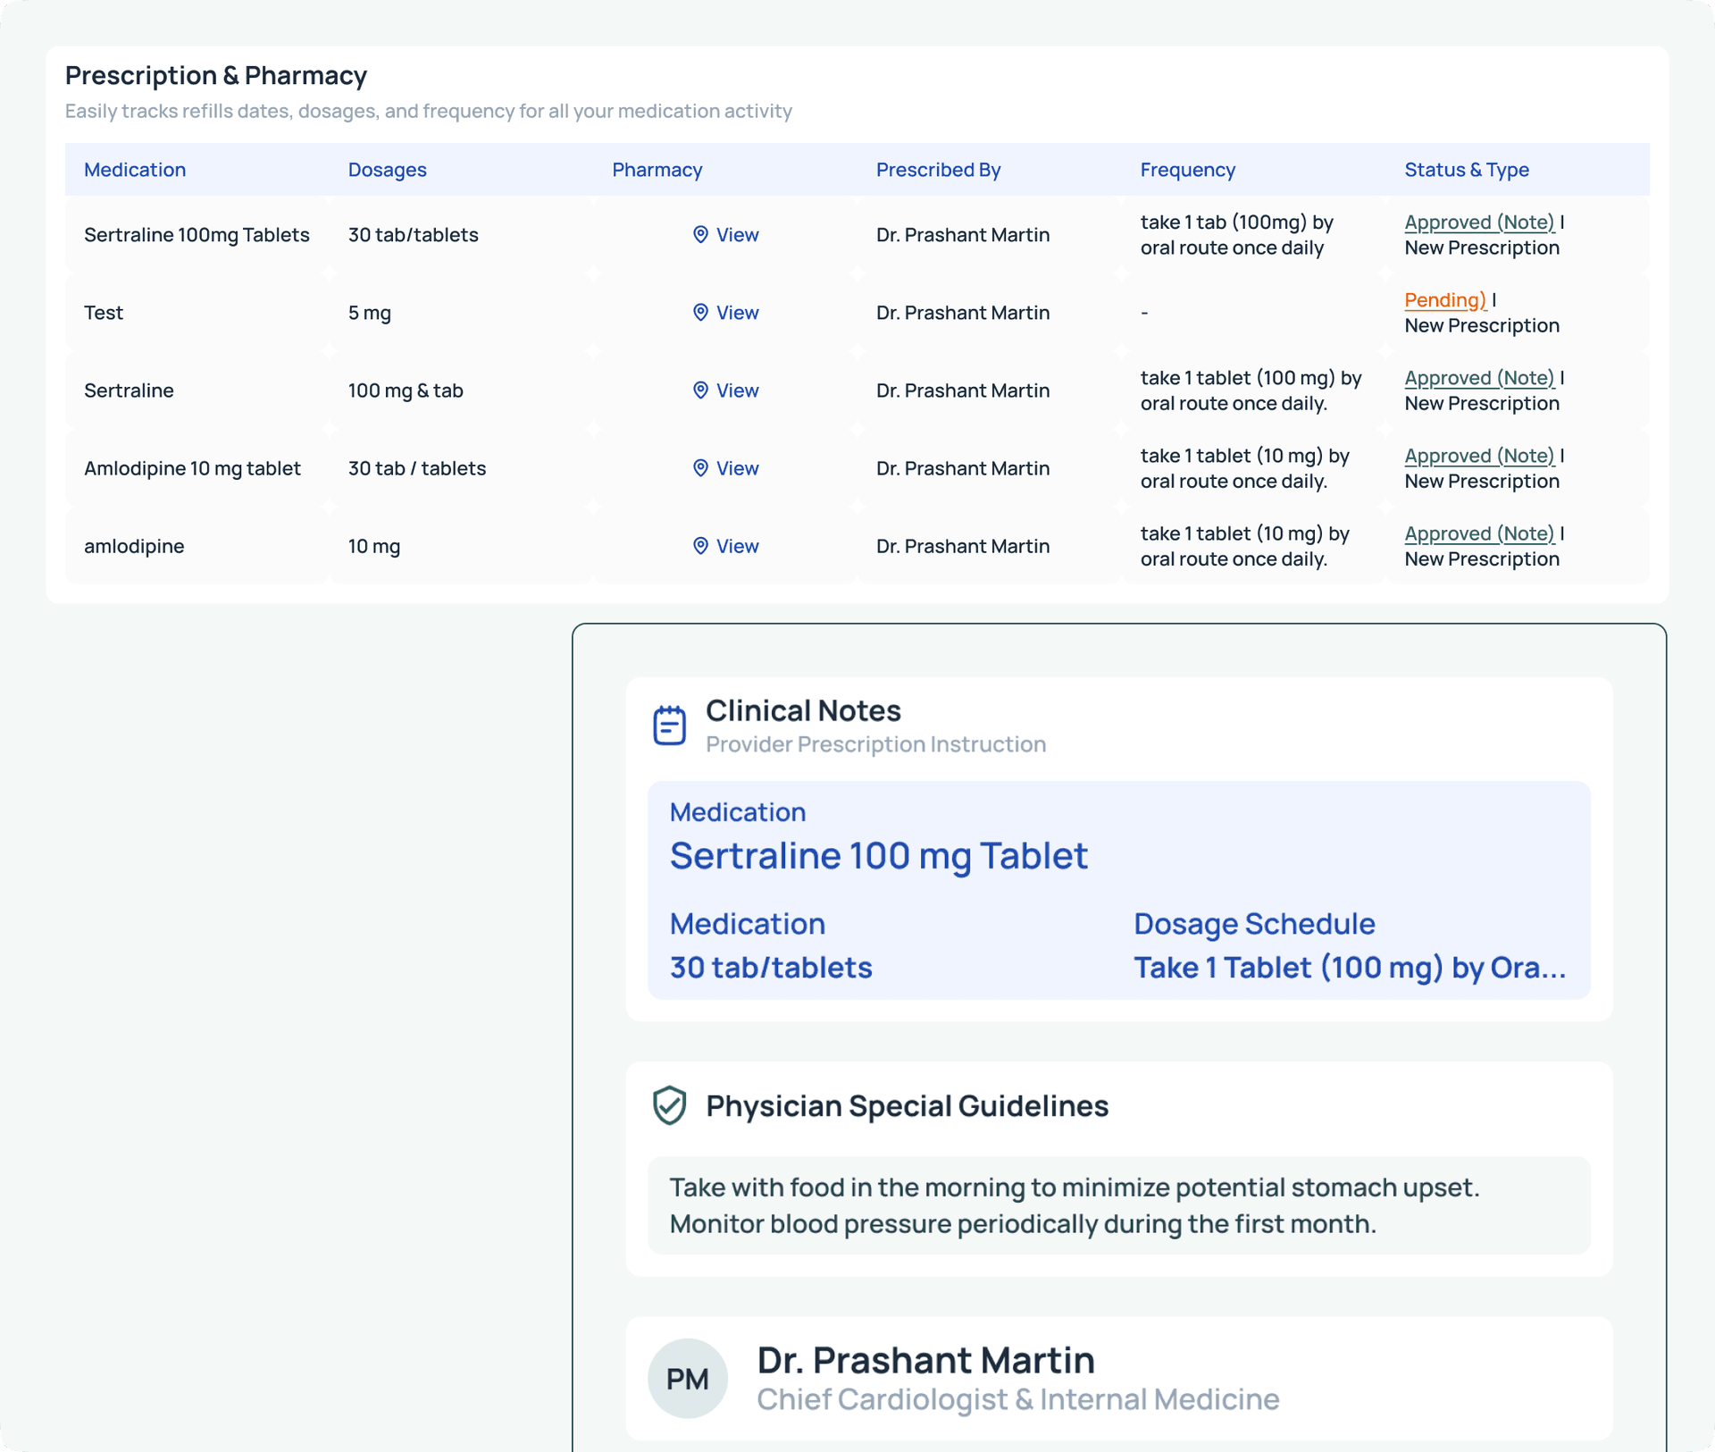The image size is (1715, 1452).
Task: Click the Medication column header
Action: tap(135, 169)
